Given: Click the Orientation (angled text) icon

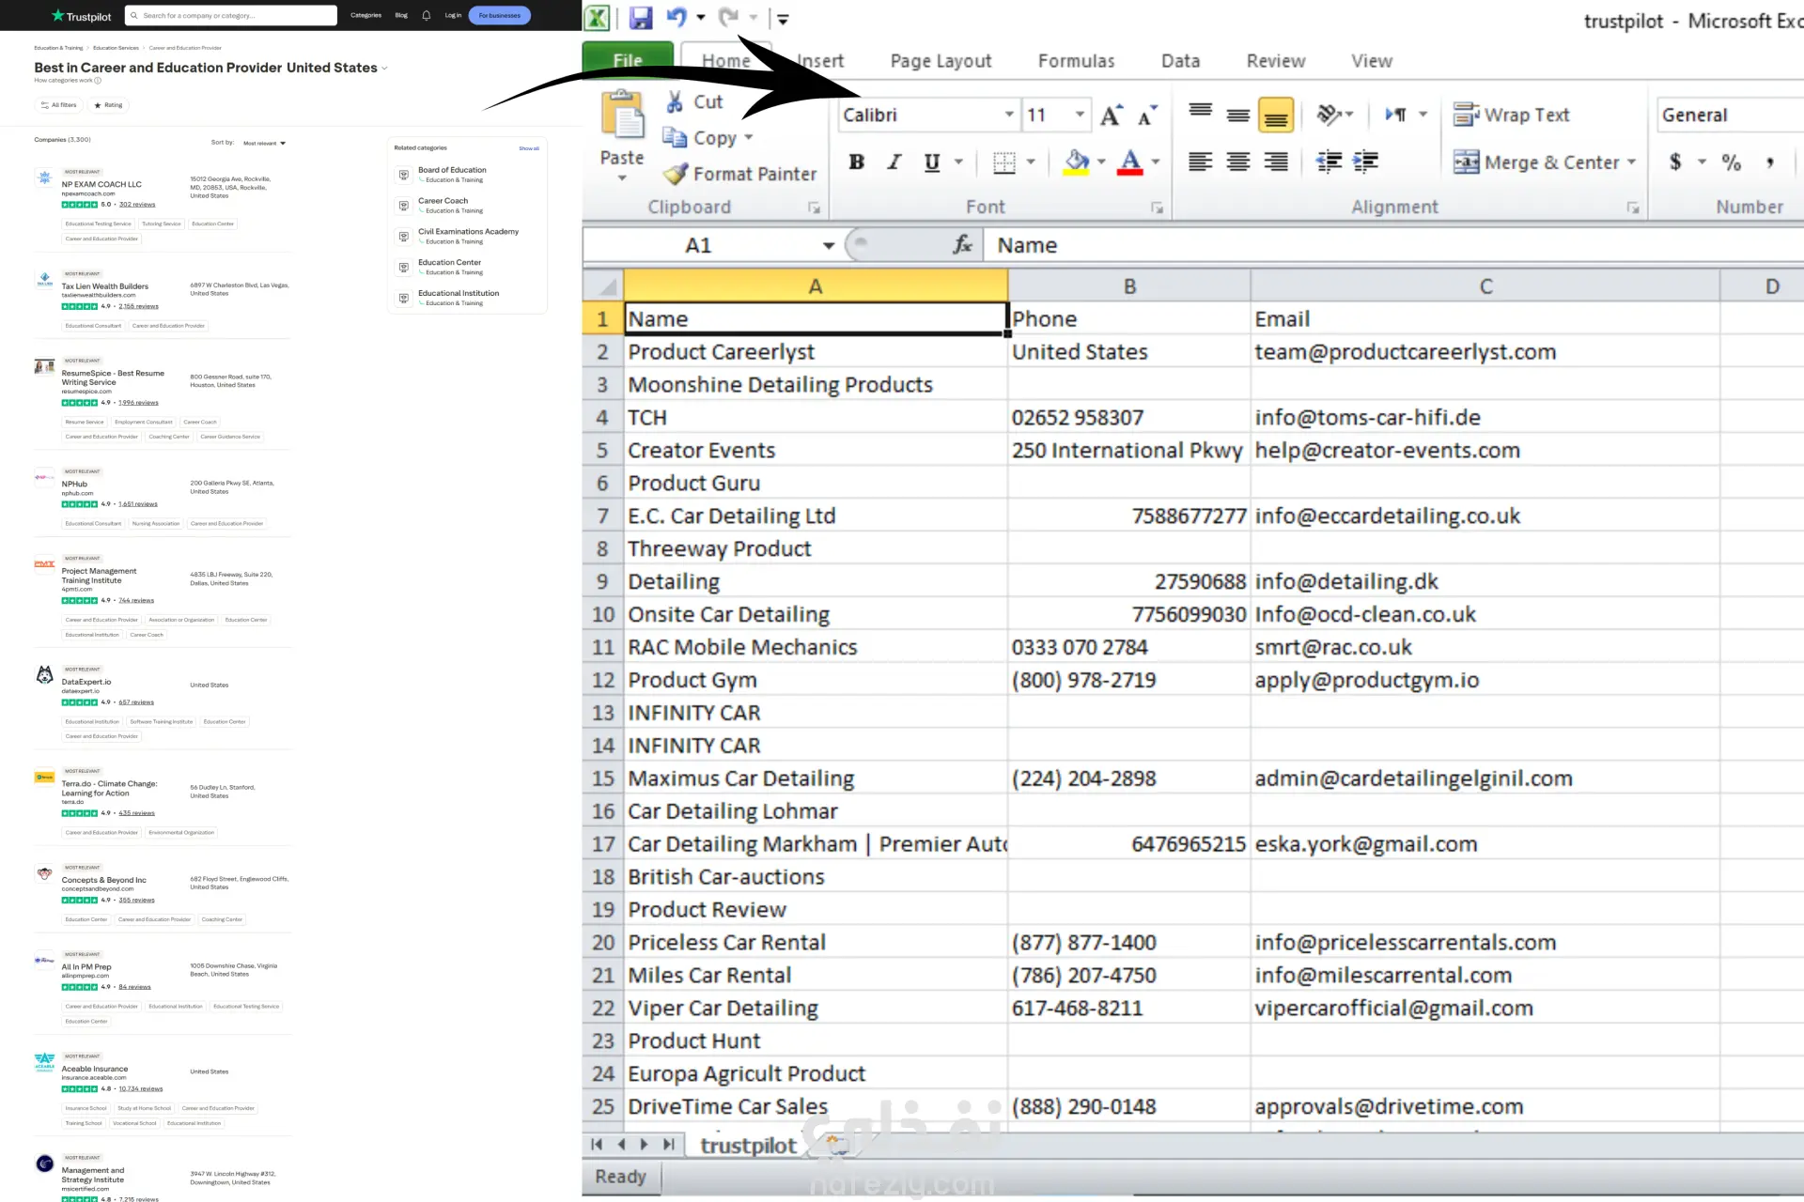Looking at the screenshot, I should pyautogui.click(x=1329, y=115).
